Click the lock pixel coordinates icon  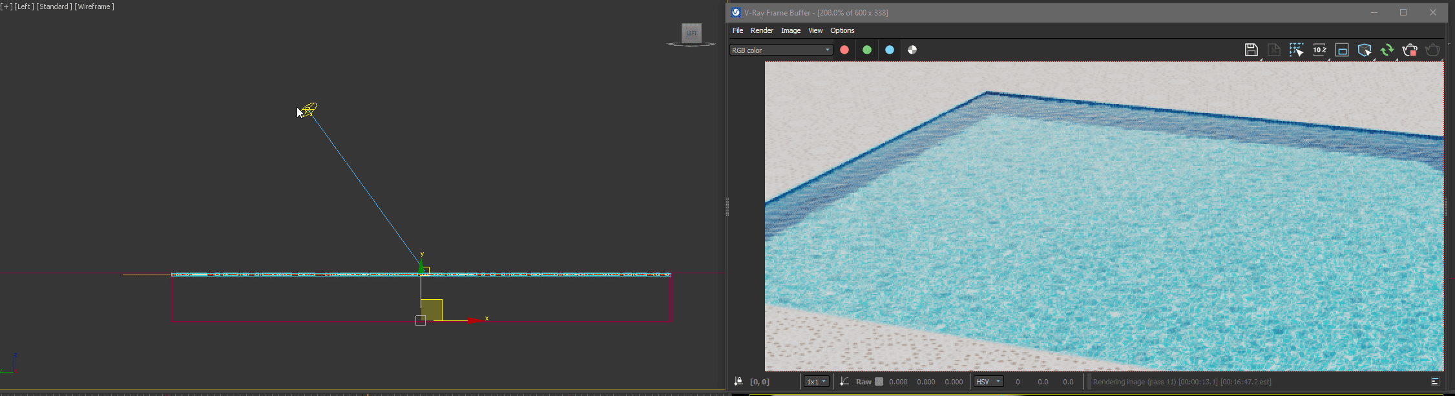click(738, 382)
